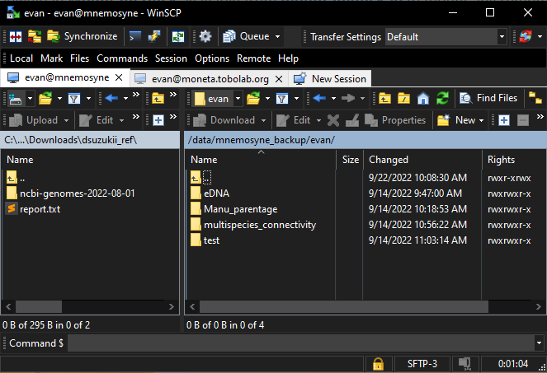The image size is (547, 373).
Task: Click the remote root directory icon
Action: (403, 99)
